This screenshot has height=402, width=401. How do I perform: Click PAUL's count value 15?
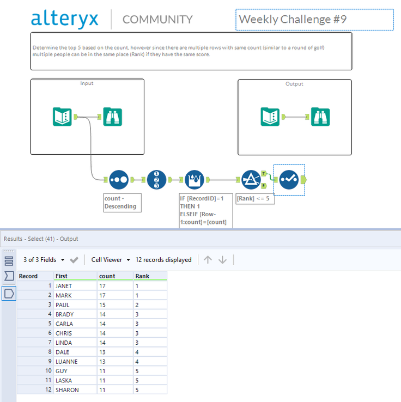(x=115, y=305)
